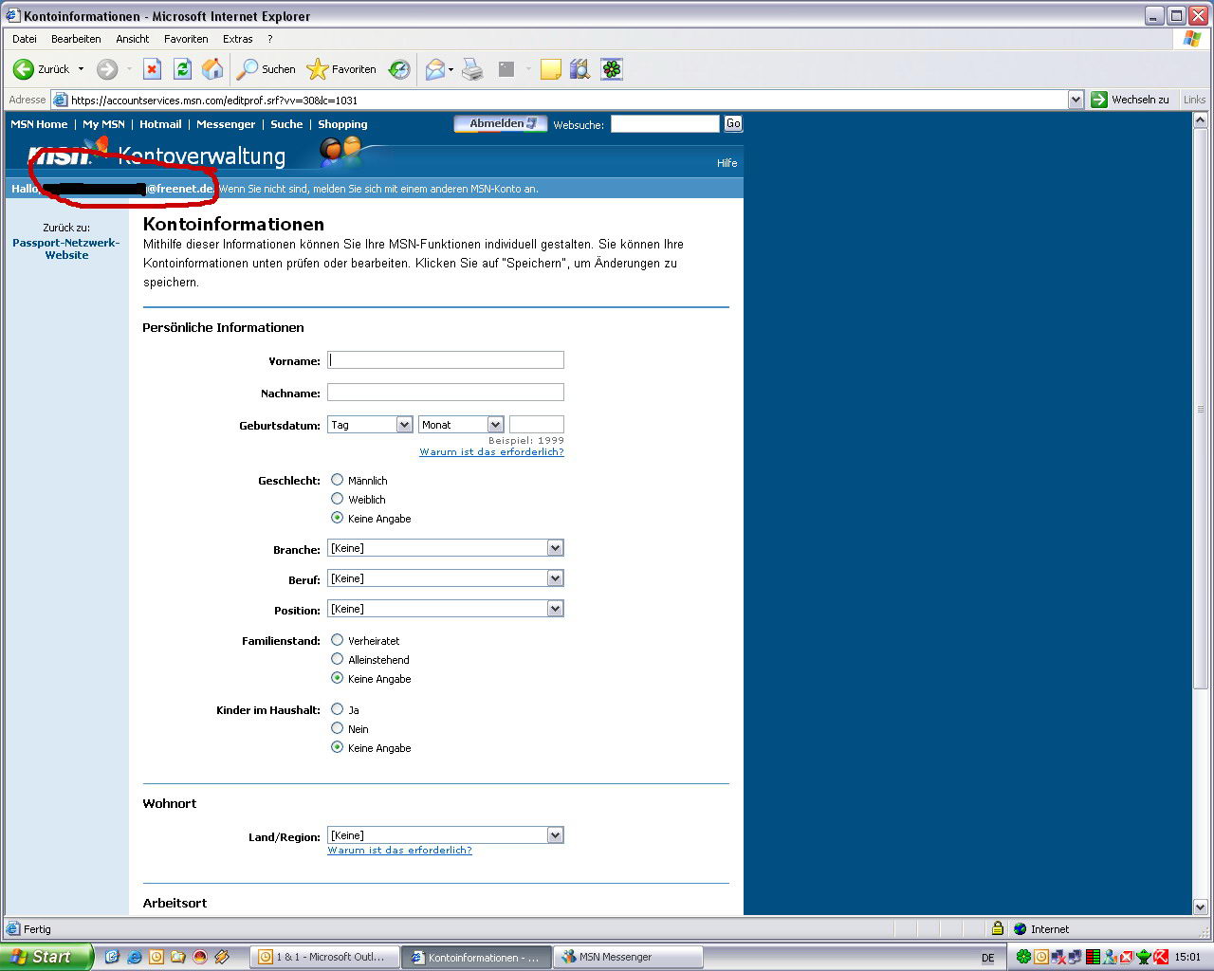
Task: Select Keine Angabe under Geschlecht
Action: pyautogui.click(x=337, y=518)
